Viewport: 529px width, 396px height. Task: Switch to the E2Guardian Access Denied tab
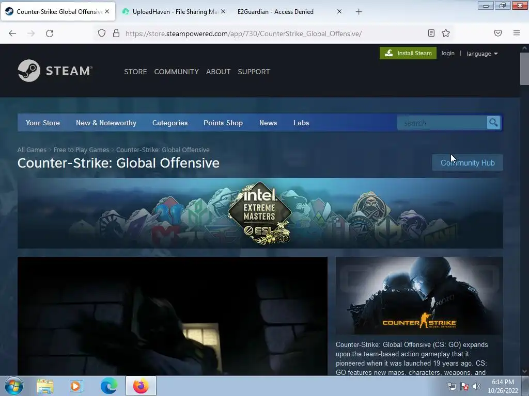tap(289, 11)
